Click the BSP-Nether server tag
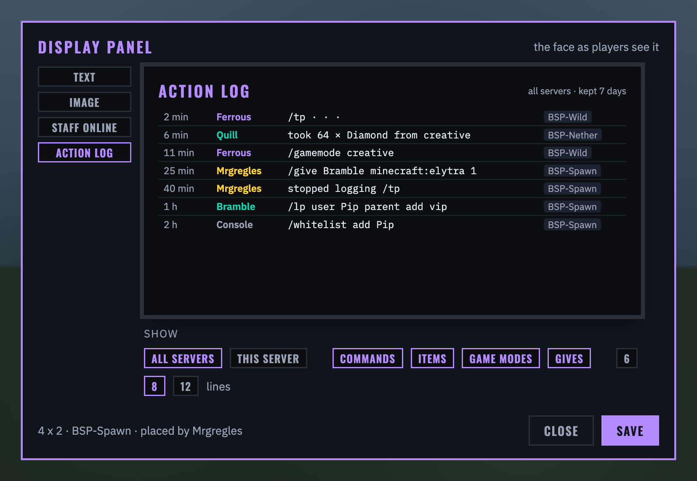The width and height of the screenshot is (697, 481). [572, 135]
